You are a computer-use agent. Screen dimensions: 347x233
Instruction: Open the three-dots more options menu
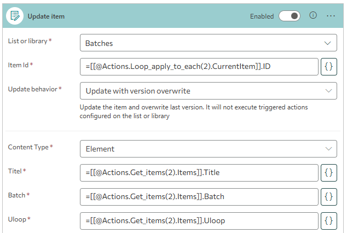pyautogui.click(x=331, y=16)
